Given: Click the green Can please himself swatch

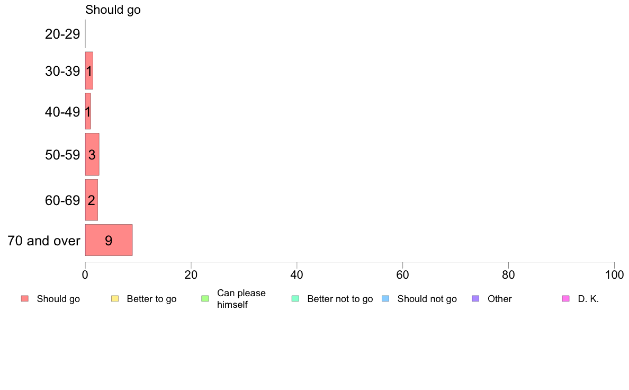Looking at the screenshot, I should 205,298.
